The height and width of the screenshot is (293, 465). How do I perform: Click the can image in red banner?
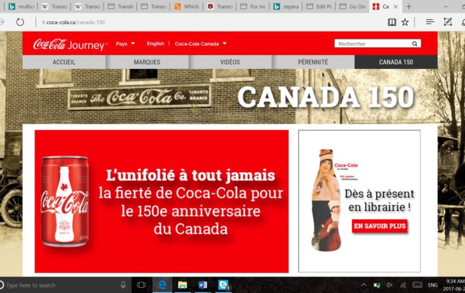click(x=64, y=201)
